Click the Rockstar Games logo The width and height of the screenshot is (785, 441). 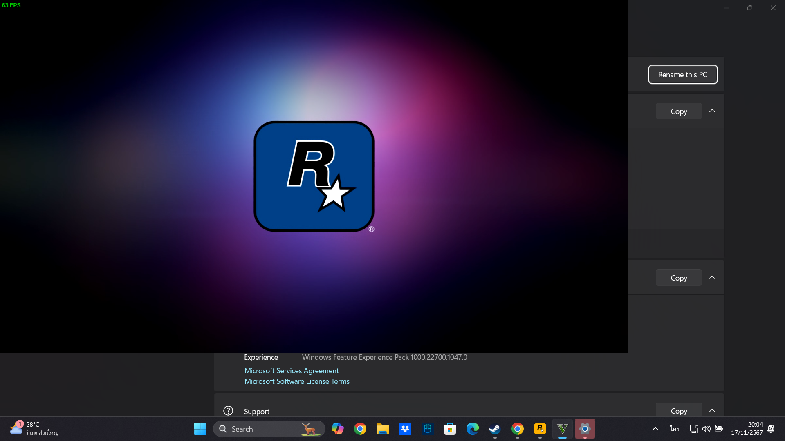pos(314,176)
